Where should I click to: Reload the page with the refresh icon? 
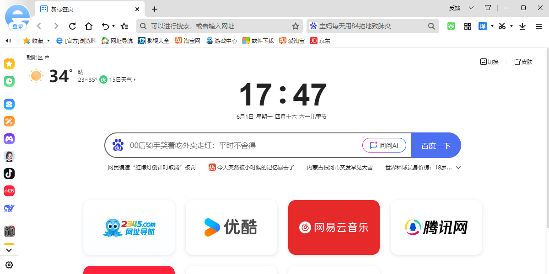coord(72,26)
